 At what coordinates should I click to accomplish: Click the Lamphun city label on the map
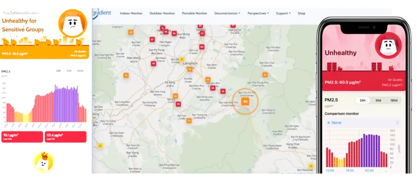pyautogui.click(x=190, y=64)
